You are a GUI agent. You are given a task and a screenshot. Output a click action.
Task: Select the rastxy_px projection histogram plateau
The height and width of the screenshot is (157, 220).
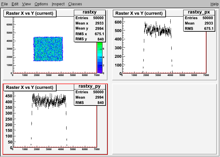(x=158, y=30)
